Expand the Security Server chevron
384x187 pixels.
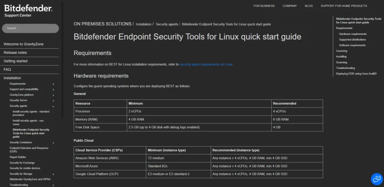[x=53, y=101]
